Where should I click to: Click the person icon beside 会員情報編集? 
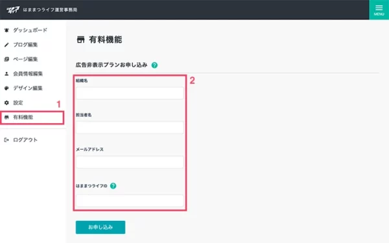(6, 74)
